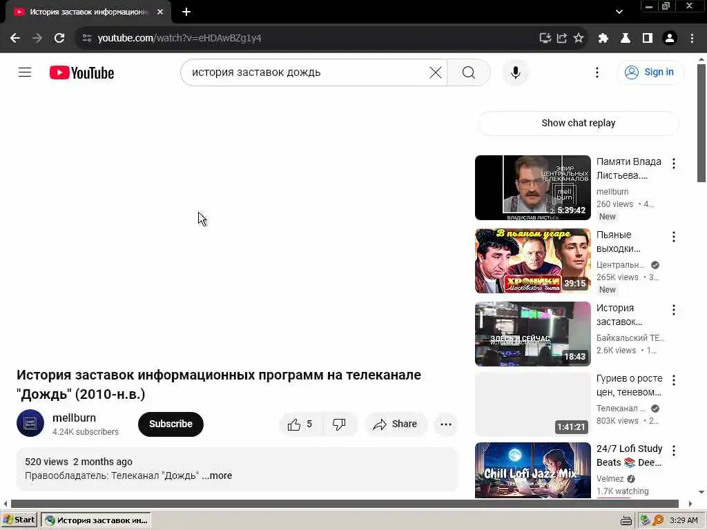Install app icon in the address bar

click(x=545, y=38)
